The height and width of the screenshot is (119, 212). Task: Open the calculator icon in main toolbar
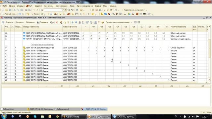93,10
